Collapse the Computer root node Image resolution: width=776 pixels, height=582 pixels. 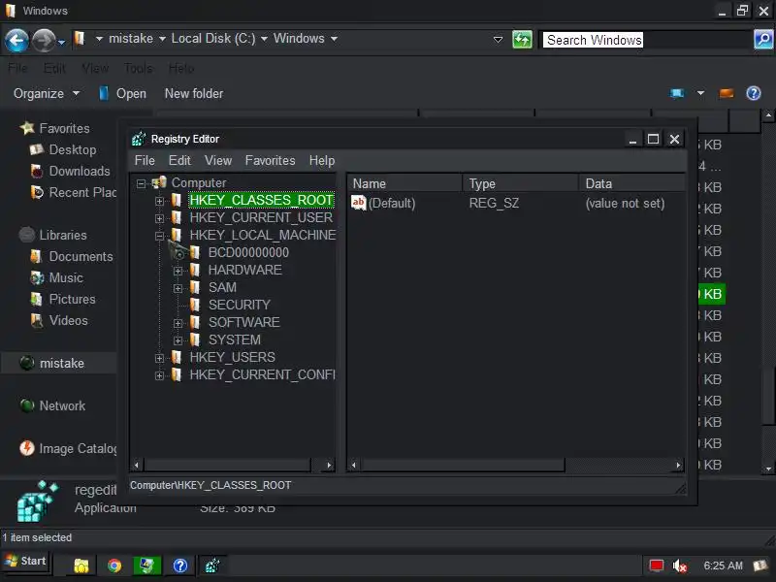[142, 183]
